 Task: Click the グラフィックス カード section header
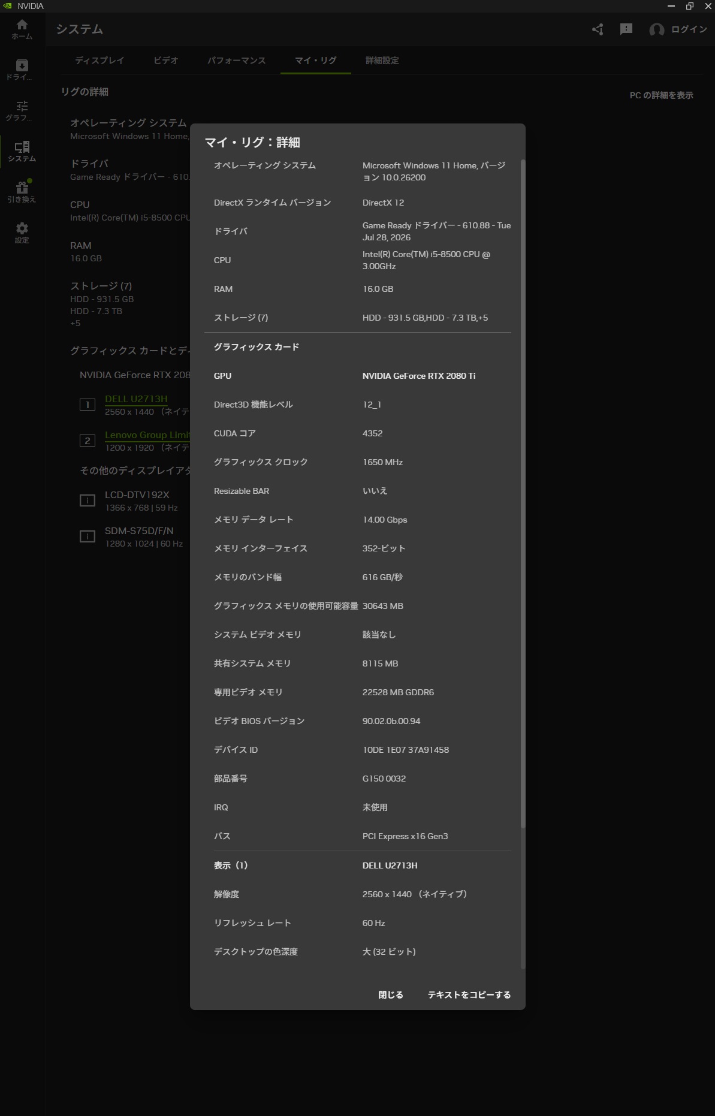pos(257,347)
